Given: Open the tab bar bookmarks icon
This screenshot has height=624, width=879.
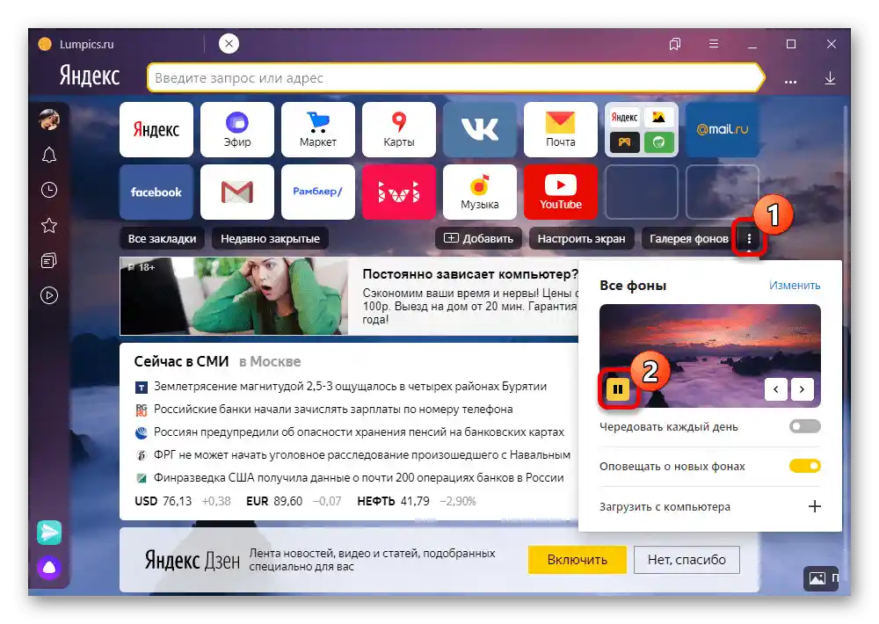Looking at the screenshot, I should pos(675,44).
